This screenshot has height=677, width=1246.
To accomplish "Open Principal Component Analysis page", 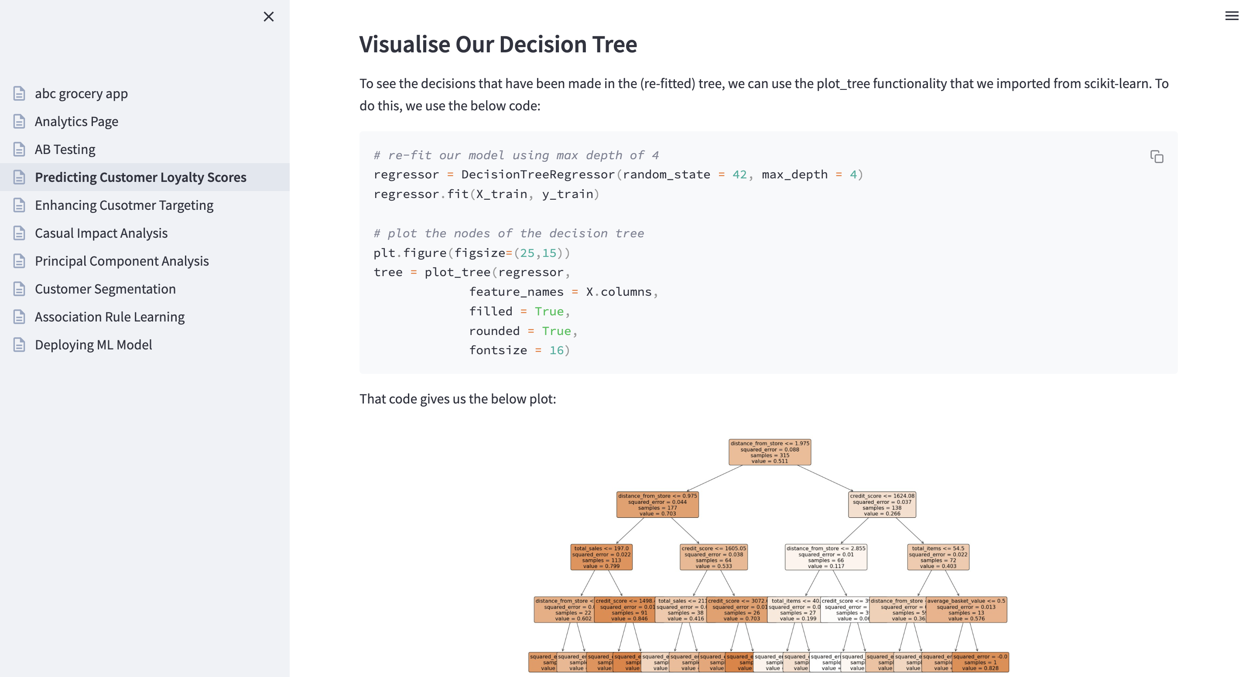I will [x=122, y=261].
